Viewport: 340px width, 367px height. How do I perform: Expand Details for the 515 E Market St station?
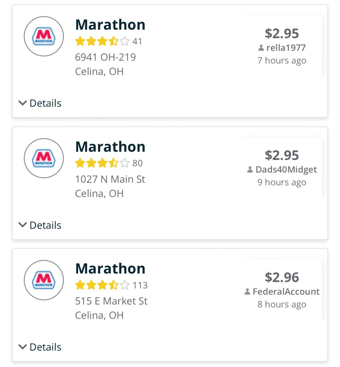(40, 347)
